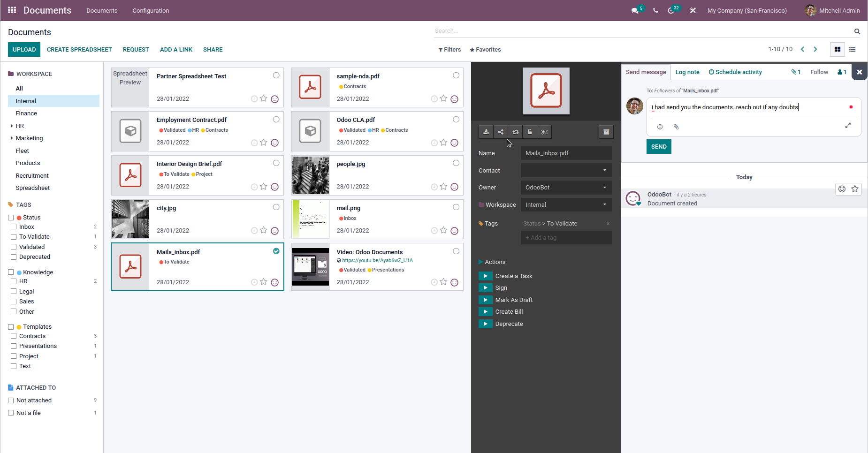
Task: Click CREATE SPREADSHEET button
Action: tap(79, 50)
